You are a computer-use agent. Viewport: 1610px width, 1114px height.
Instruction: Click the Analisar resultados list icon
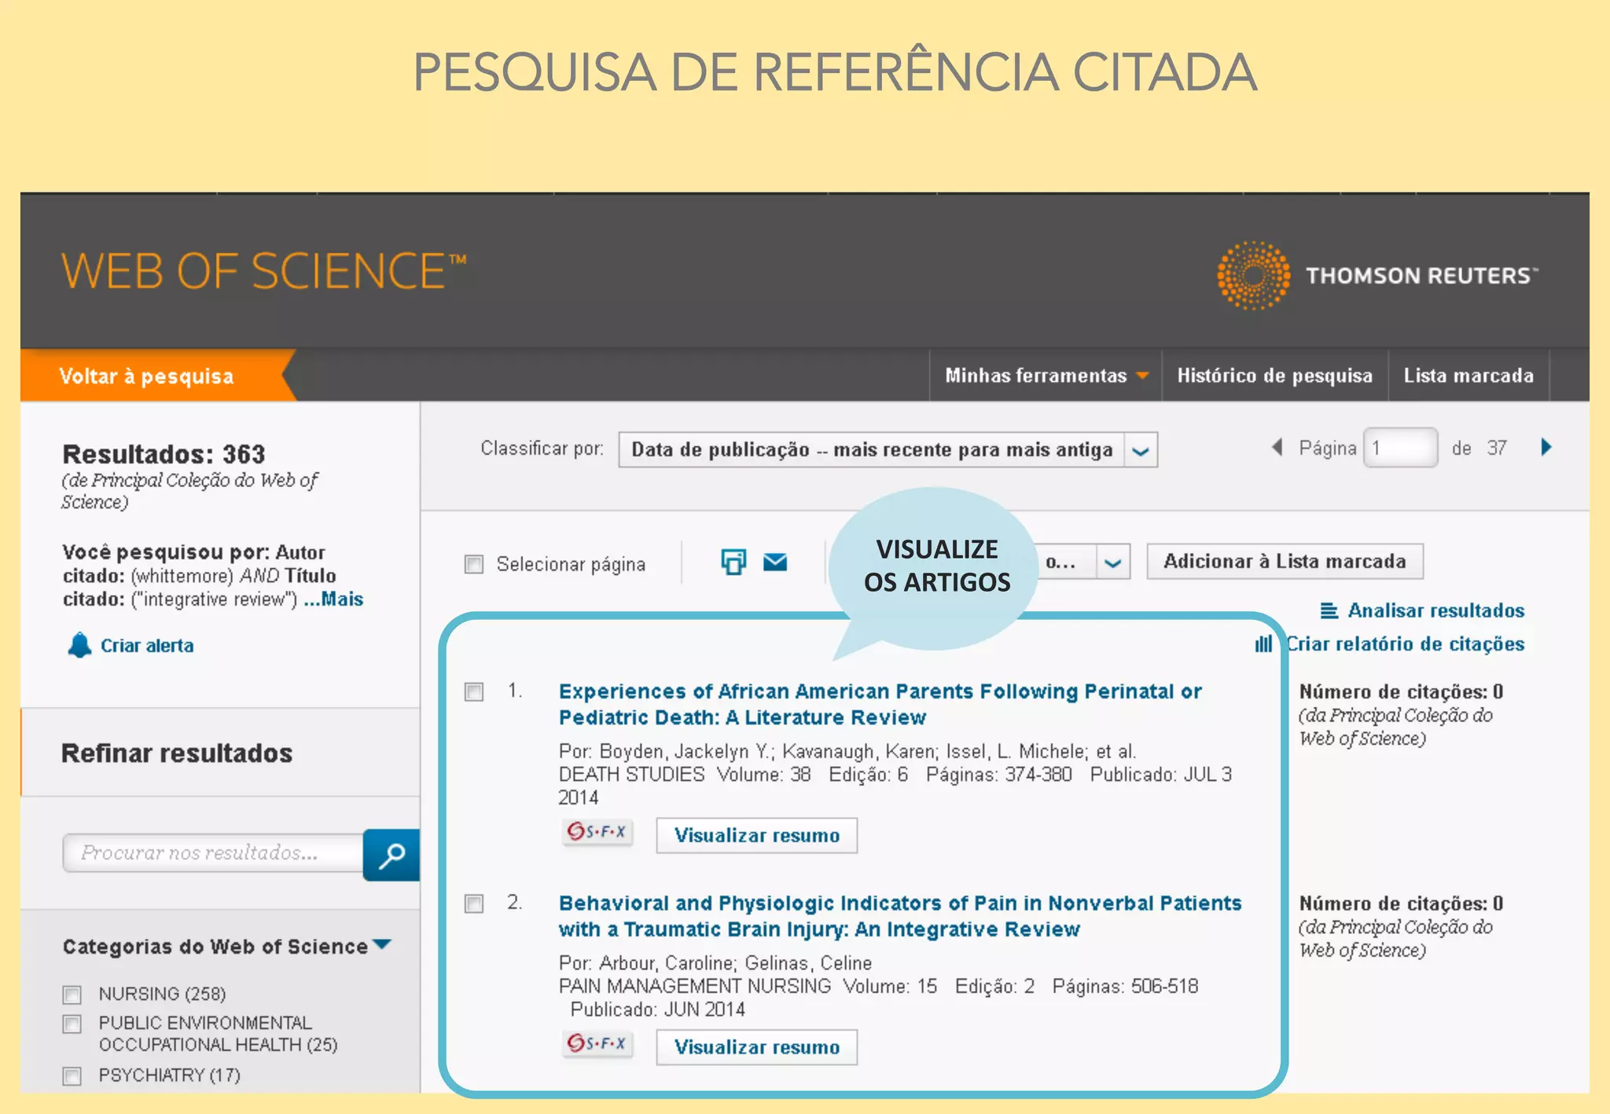[x=1329, y=610]
